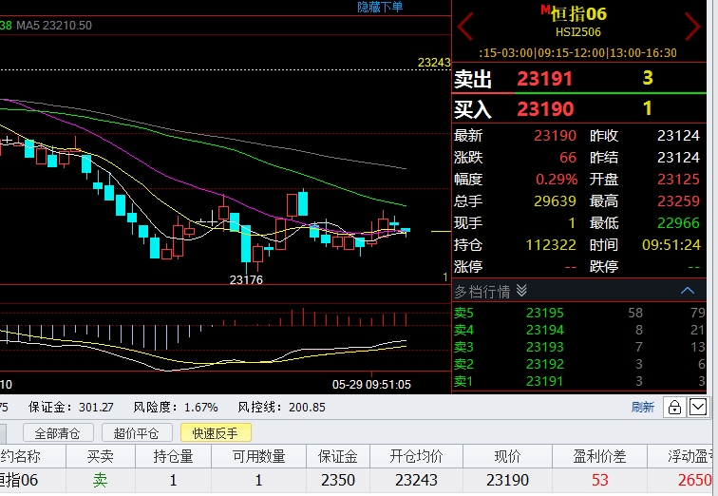Expand 多档行情 double-chevron
This screenshot has width=718, height=496.
point(521,291)
